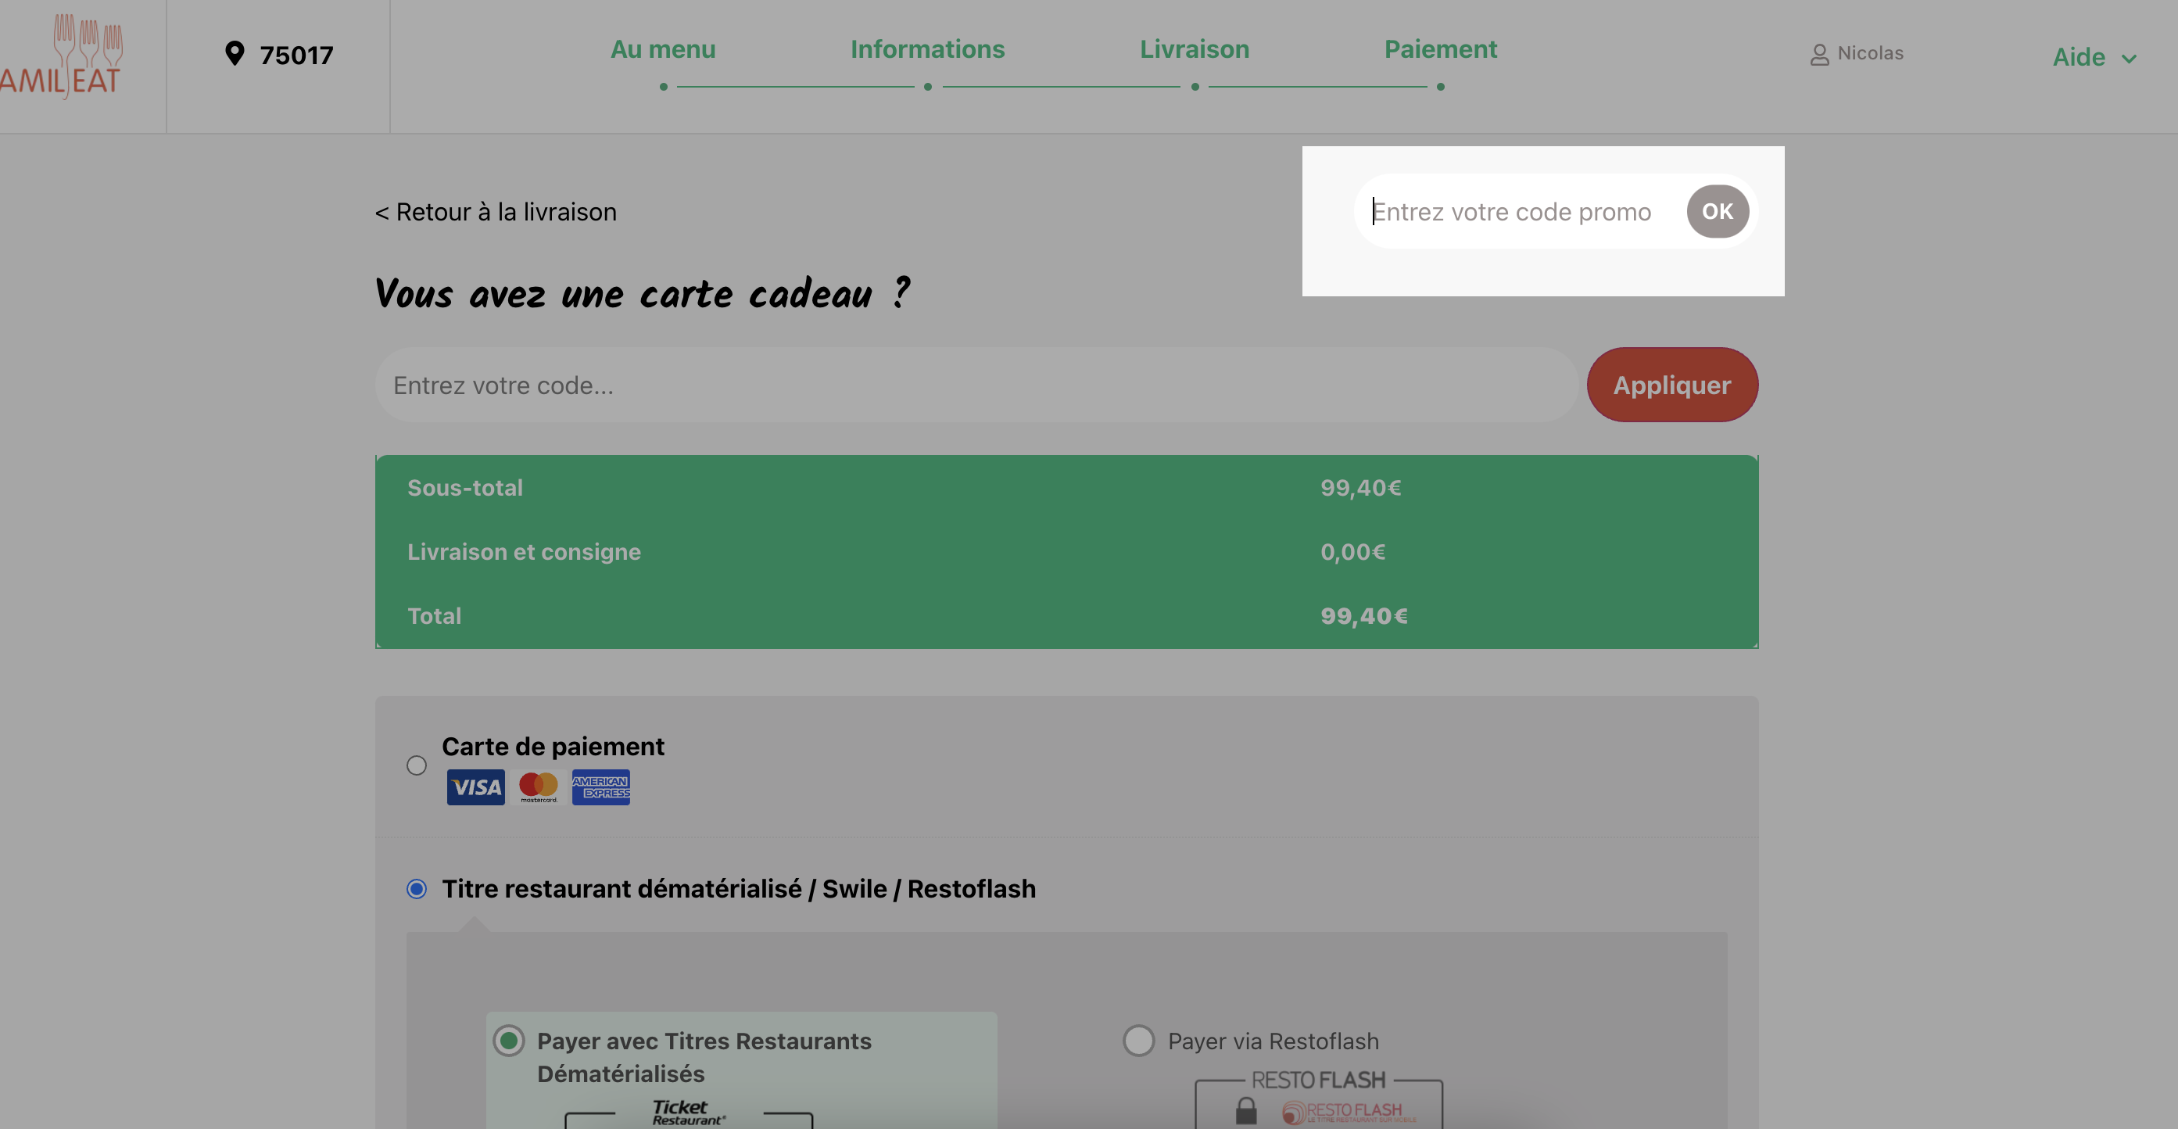Click the Ticket Restaurant logo
This screenshot has width=2178, height=1129.
(x=687, y=1112)
